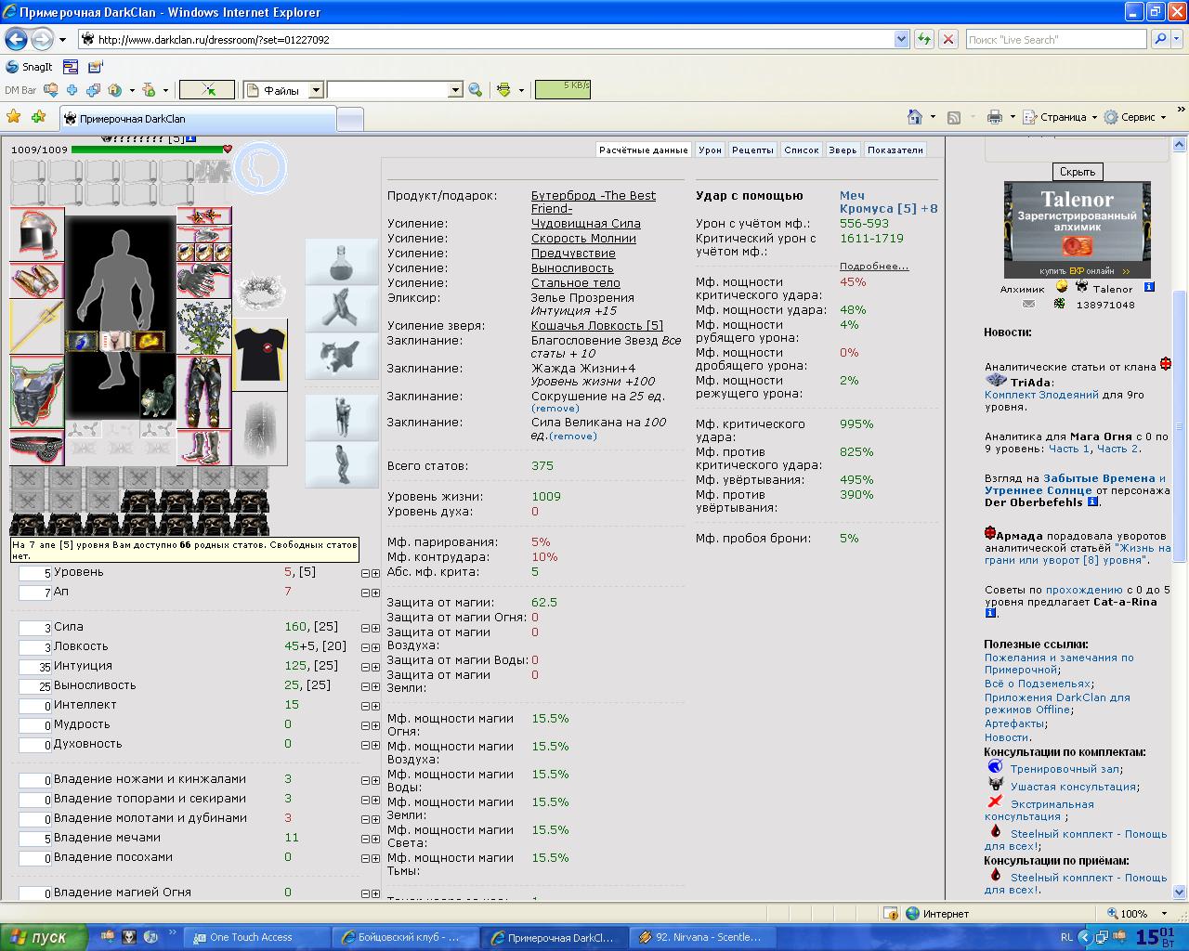Viewport: 1189px width, 951px height.
Task: Click the clapping hands icon
Action: point(342,308)
